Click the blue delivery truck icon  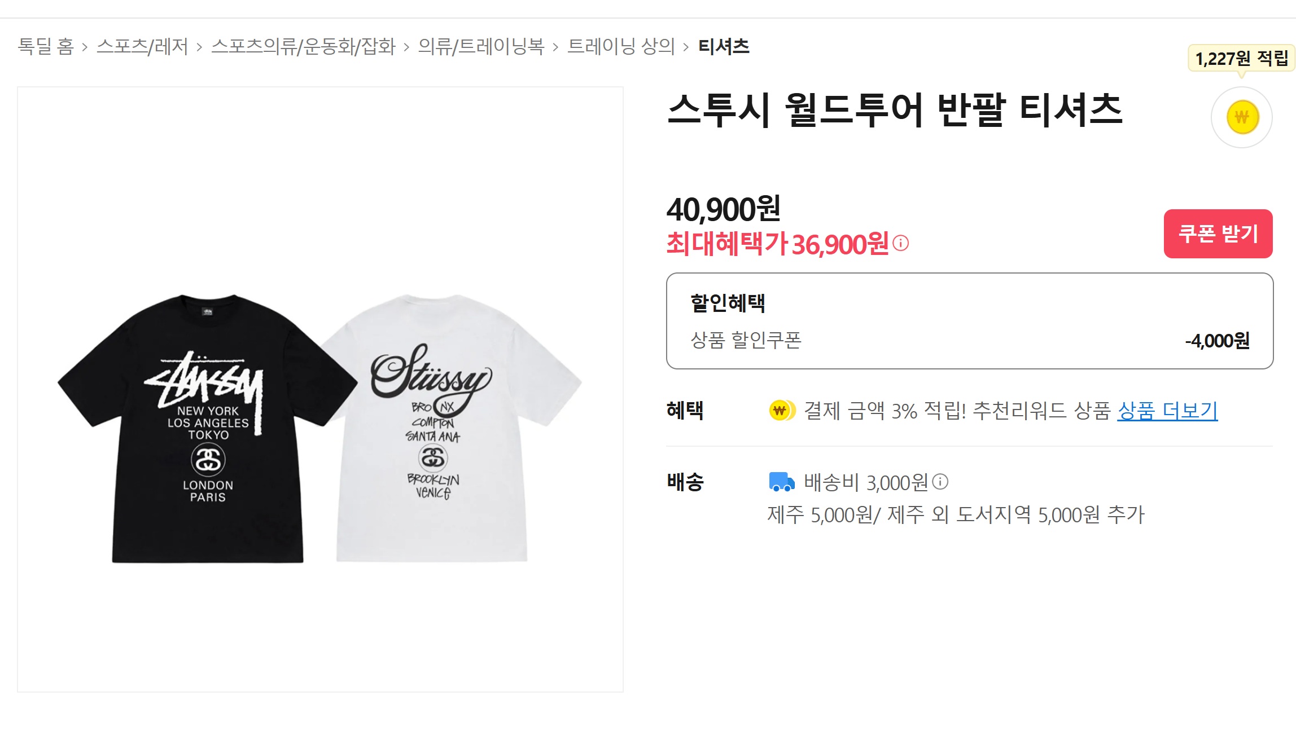point(782,482)
